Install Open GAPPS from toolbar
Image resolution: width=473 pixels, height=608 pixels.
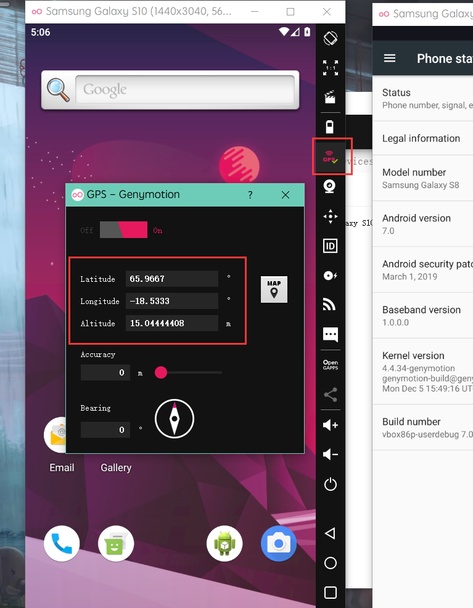(x=331, y=365)
